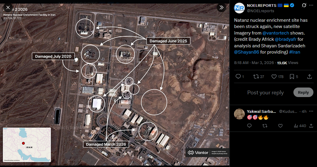Open the more menu on Yakwal's reply
Image resolution: width=317 pixels, height=167 pixels.
point(312,111)
